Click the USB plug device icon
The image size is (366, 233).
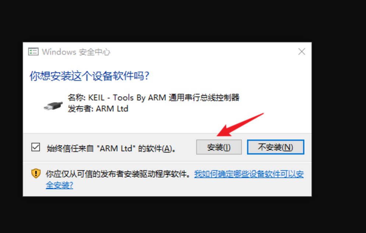(53, 106)
